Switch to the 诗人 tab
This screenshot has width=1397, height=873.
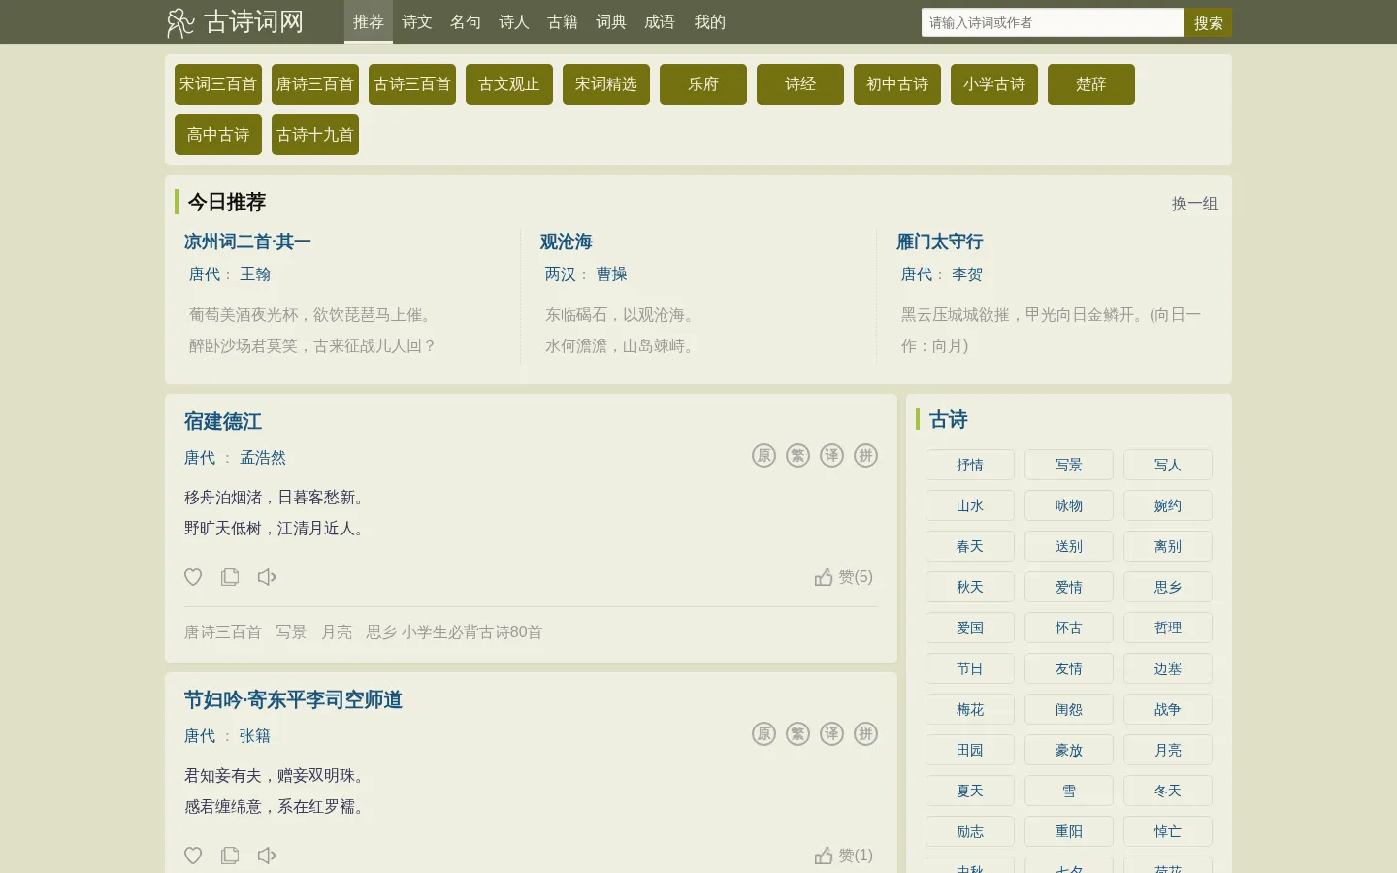[x=514, y=21]
